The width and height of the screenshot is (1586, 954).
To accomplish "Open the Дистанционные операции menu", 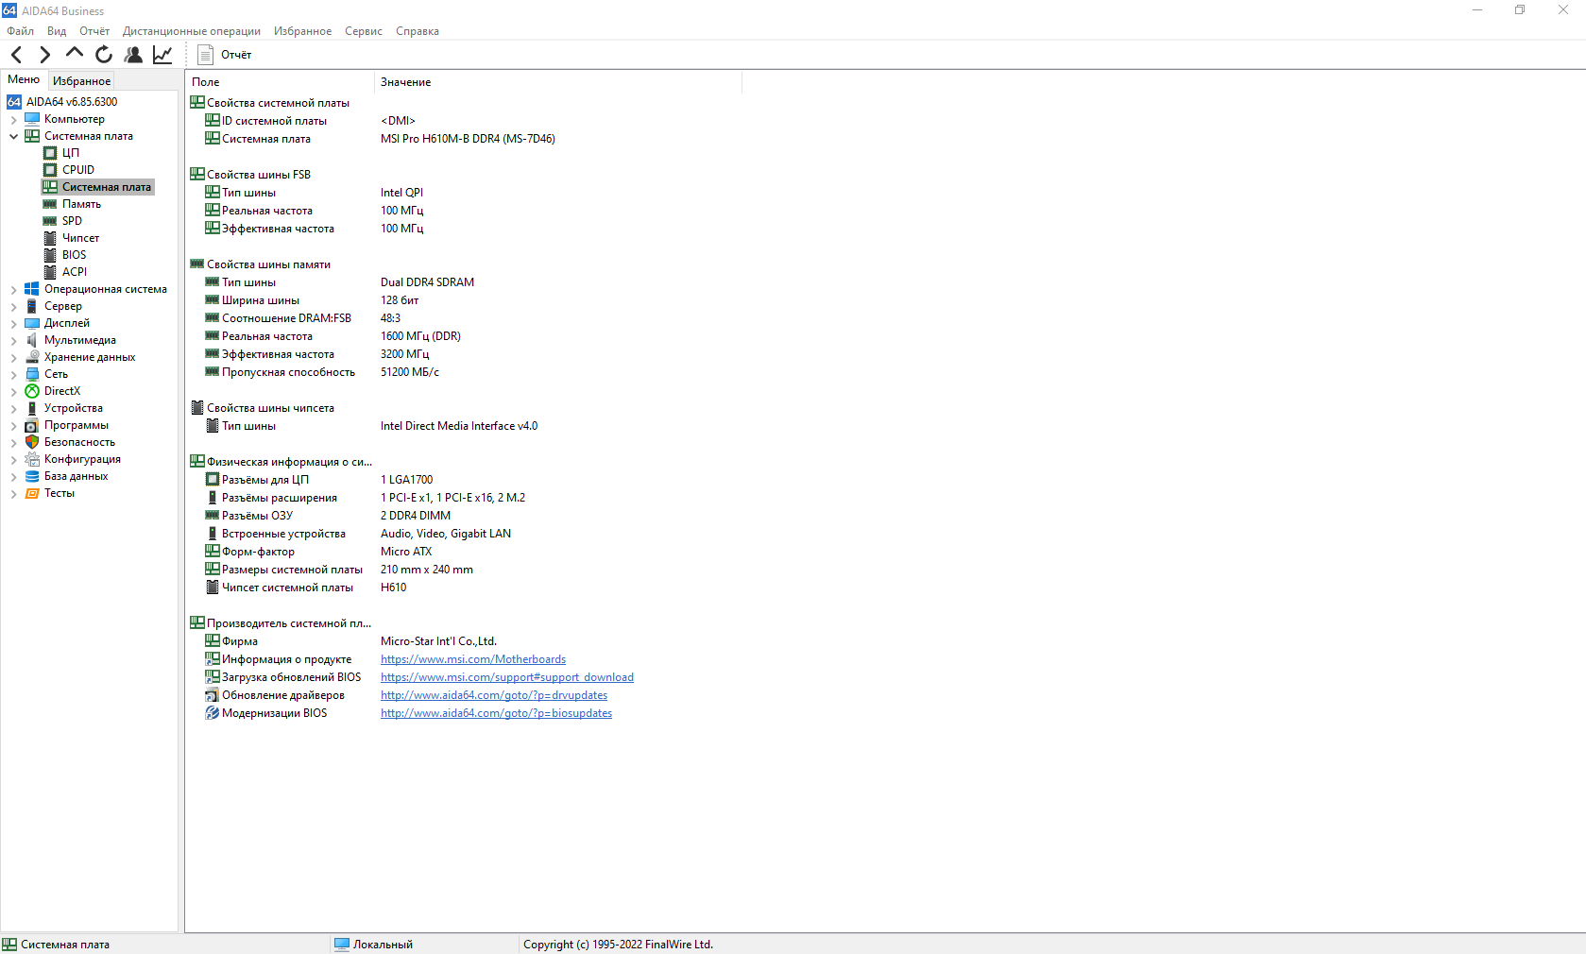I will coord(192,31).
